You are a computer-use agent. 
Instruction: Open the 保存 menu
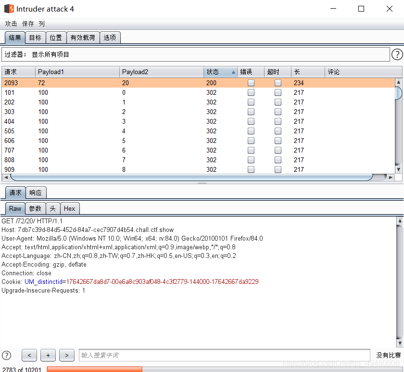tap(28, 24)
